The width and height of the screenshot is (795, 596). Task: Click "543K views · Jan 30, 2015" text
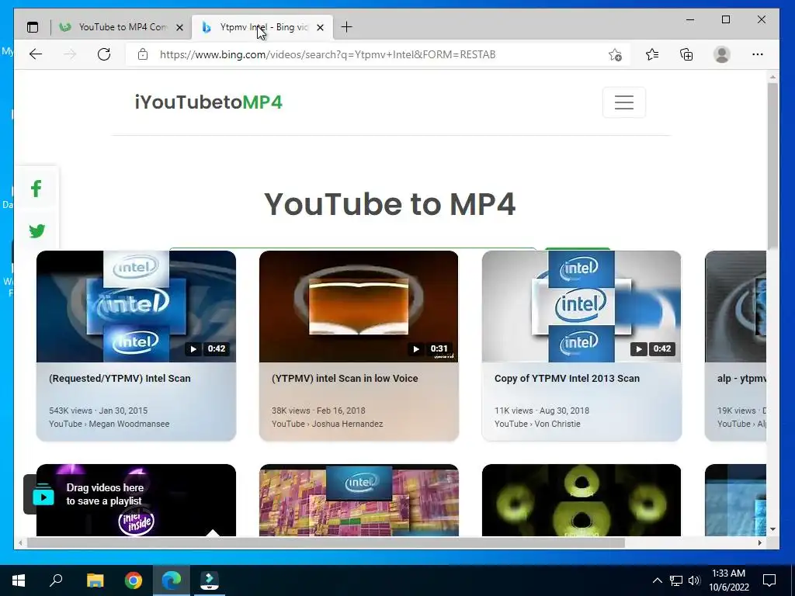pyautogui.click(x=99, y=411)
